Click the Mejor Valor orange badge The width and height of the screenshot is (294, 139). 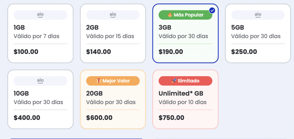pyautogui.click(x=113, y=81)
